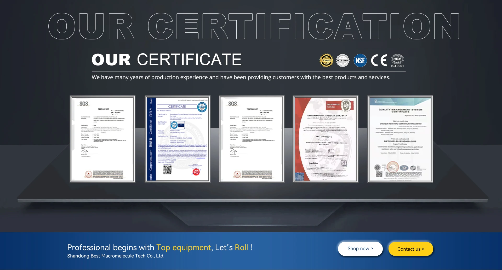Open the SGS report beside Bureau Veritas certificate

tap(252, 139)
